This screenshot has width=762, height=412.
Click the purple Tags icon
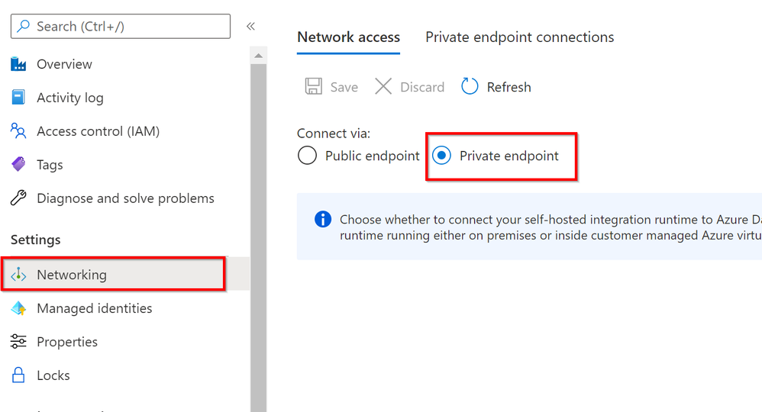(18, 165)
